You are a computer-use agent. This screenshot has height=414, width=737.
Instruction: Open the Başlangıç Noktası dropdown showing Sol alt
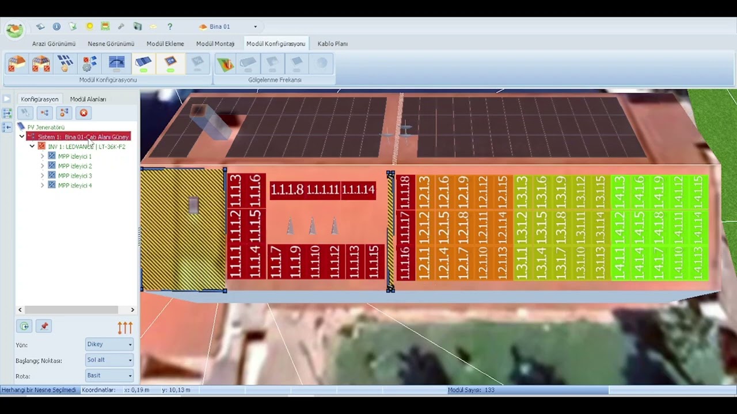[x=109, y=360]
